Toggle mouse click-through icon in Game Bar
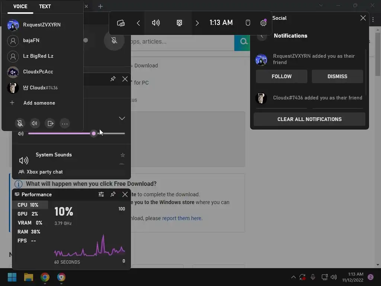381x286 pixels. [x=248, y=23]
